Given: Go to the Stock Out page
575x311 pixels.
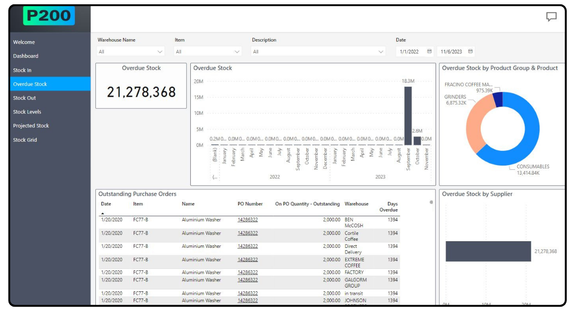Looking at the screenshot, I should point(24,98).
